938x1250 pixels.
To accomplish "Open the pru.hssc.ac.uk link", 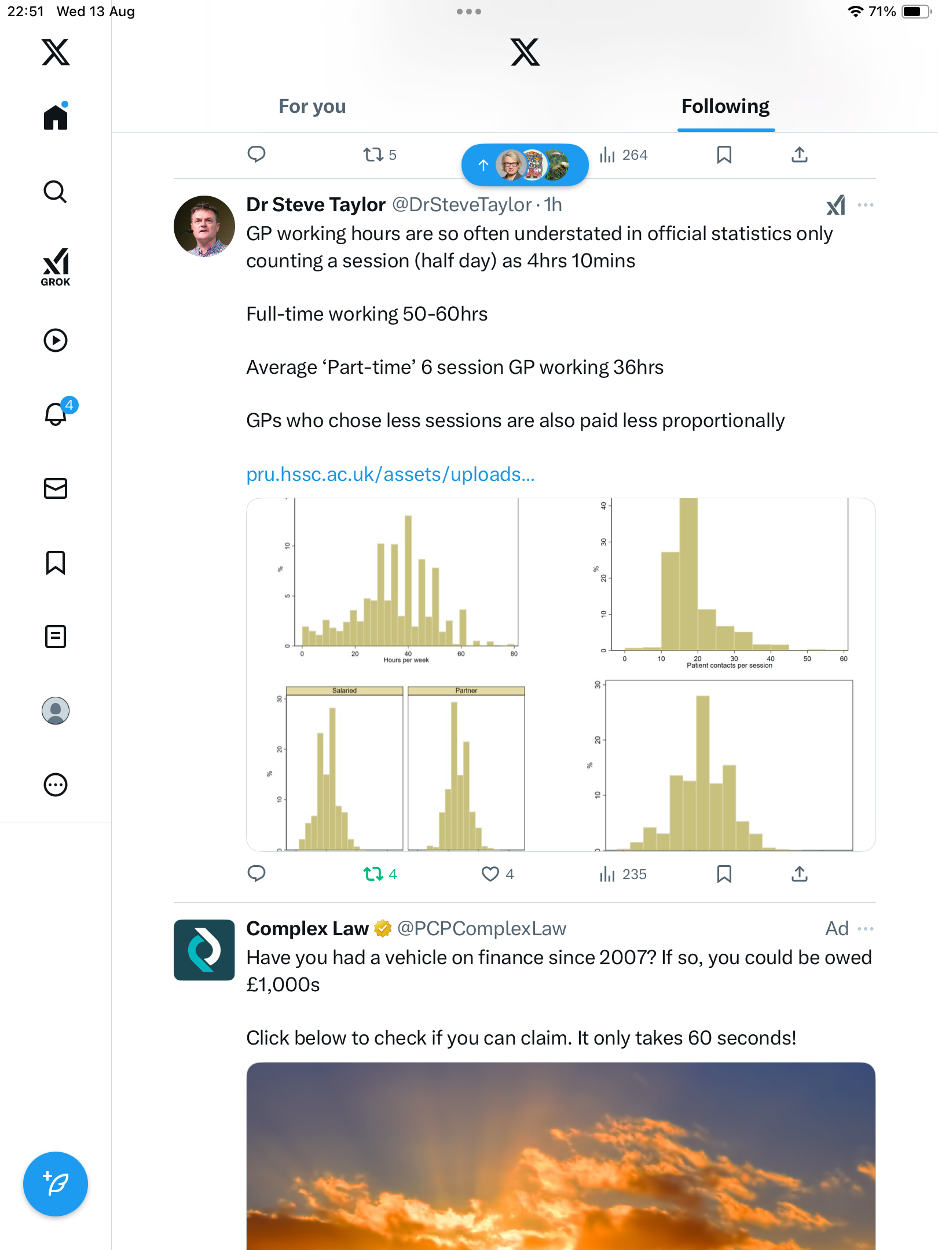I will coord(390,474).
